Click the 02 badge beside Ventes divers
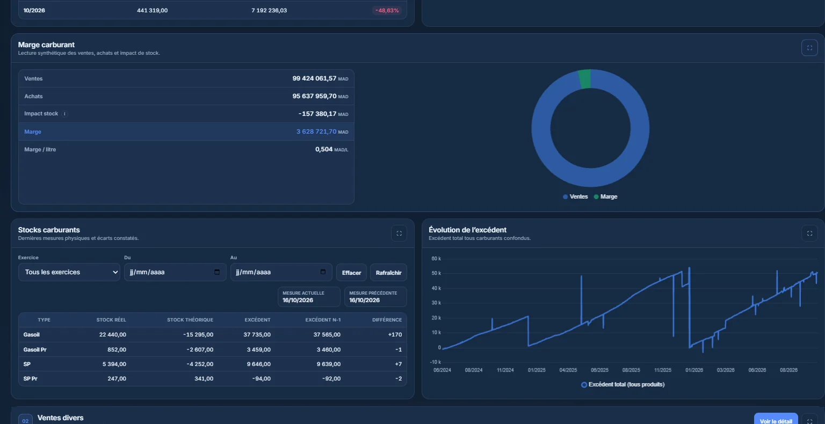825x424 pixels. tap(25, 420)
